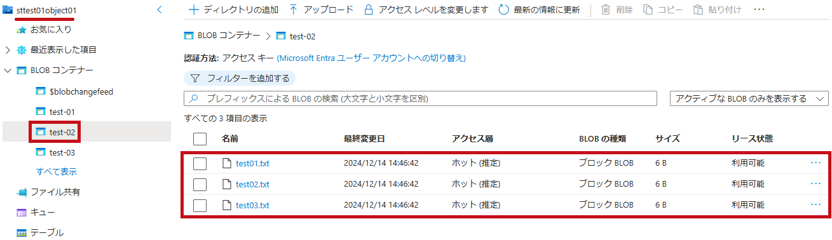Image resolution: width=832 pixels, height=240 pixels.
Task: Open the ellipsis menu for test02.txt
Action: [x=816, y=184]
